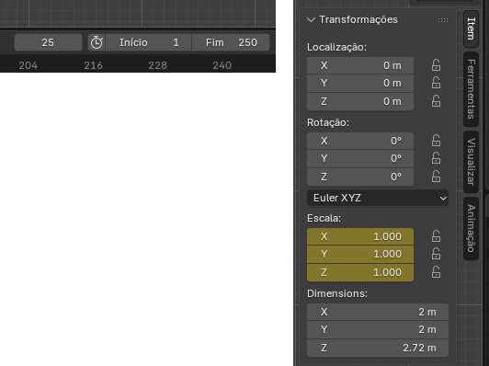Click the current frame field showing 25

pyautogui.click(x=48, y=42)
